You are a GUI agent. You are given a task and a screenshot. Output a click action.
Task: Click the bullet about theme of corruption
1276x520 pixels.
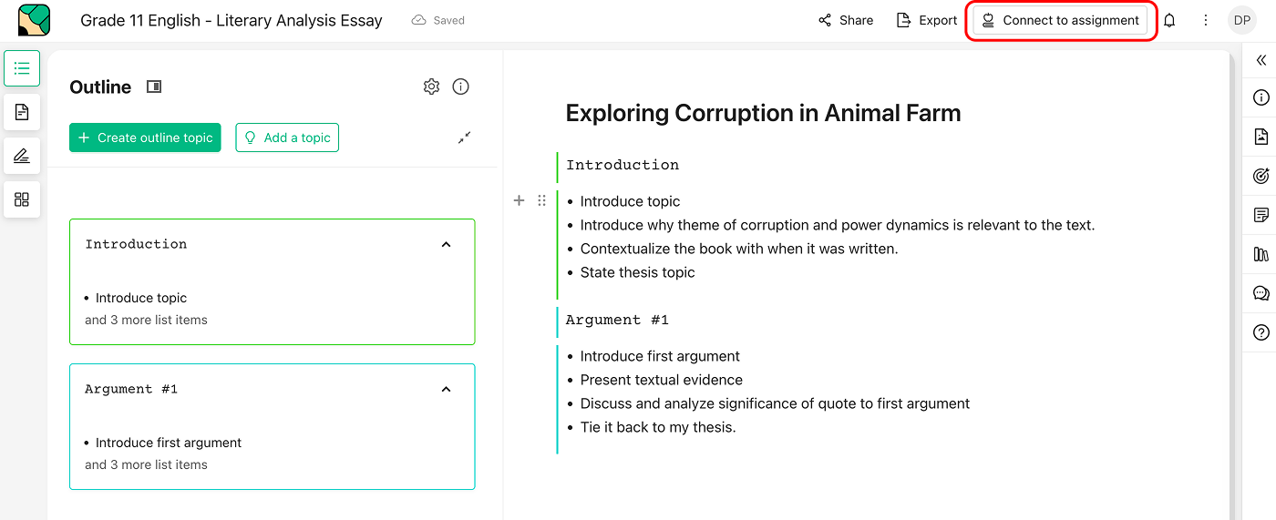[838, 225]
